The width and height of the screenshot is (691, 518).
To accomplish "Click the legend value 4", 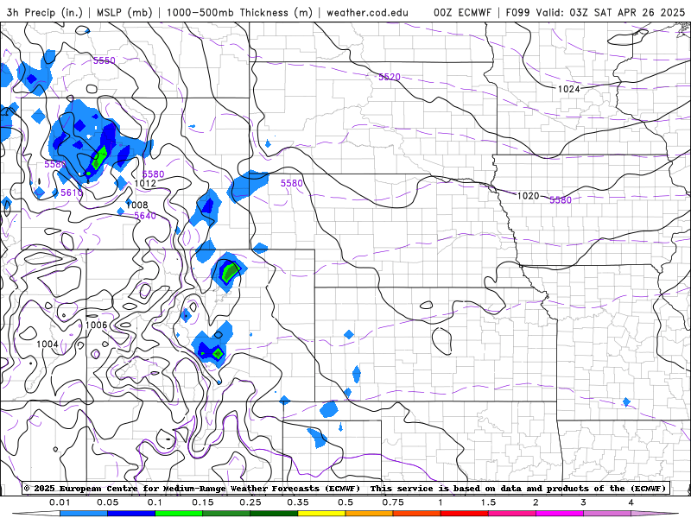I will (x=631, y=502).
